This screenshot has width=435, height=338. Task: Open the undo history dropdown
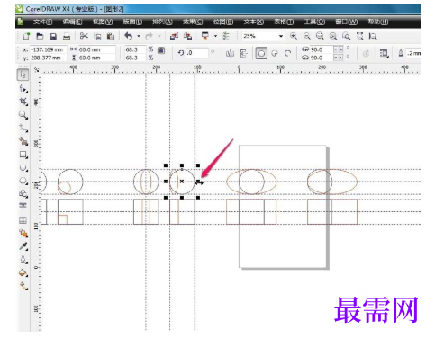coord(139,36)
